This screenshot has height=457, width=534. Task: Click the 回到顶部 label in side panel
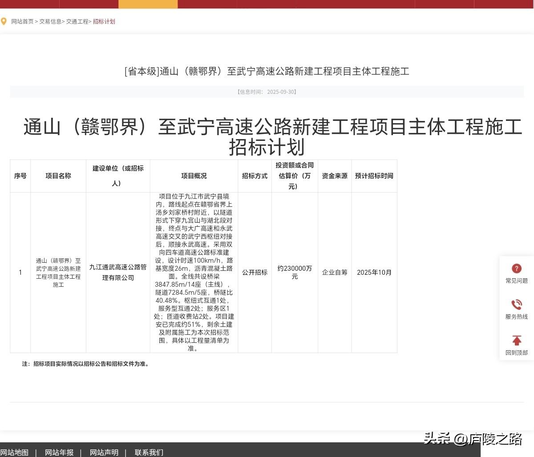(x=517, y=353)
